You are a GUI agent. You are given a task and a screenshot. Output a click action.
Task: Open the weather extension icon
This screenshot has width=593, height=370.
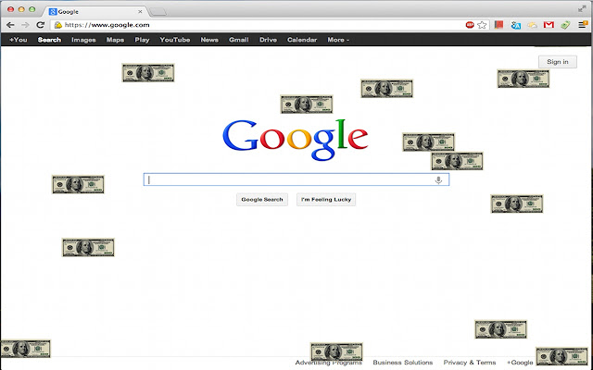pos(533,25)
